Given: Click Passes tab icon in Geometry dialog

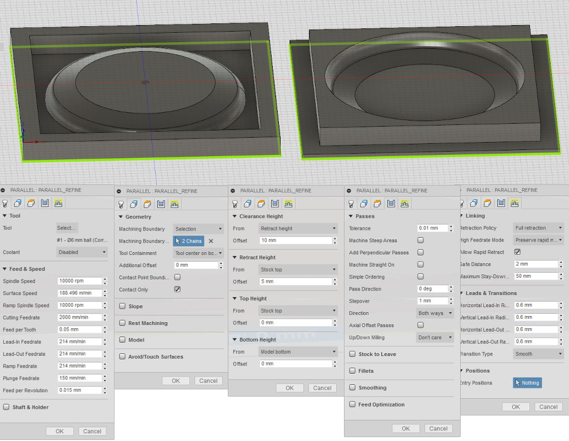Looking at the screenshot, I should [x=161, y=204].
